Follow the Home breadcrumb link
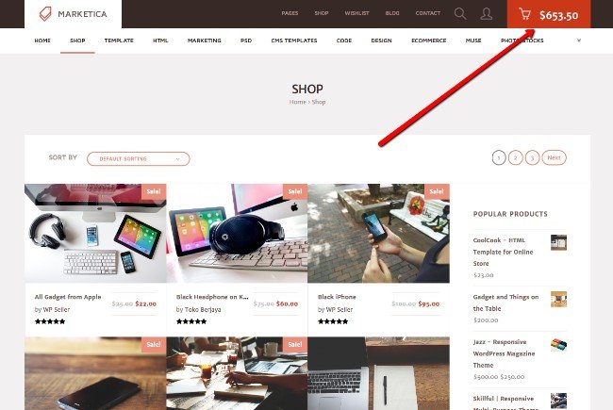613x410 pixels. click(297, 102)
